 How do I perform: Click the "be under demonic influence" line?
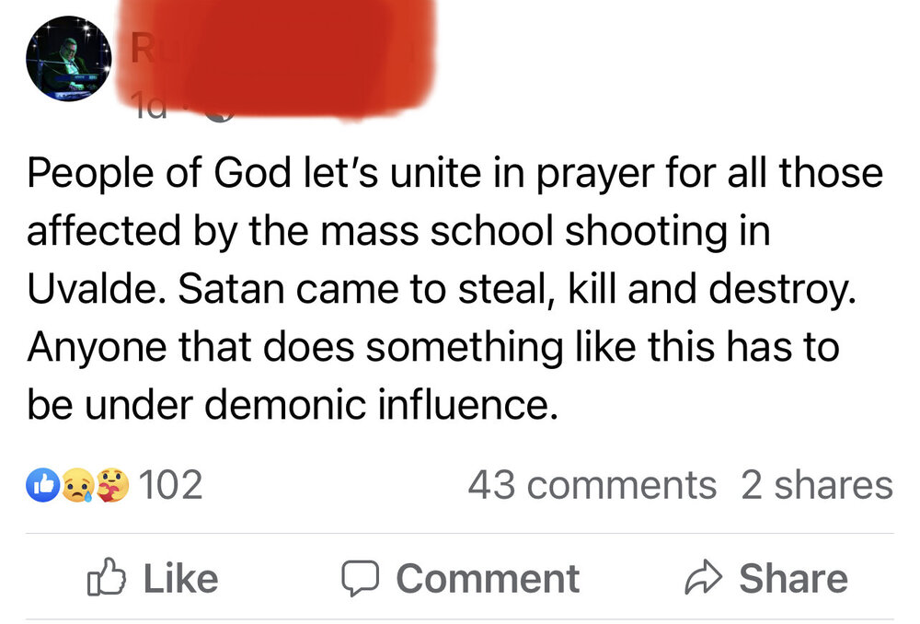point(292,403)
